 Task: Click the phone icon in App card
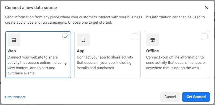(83, 40)
